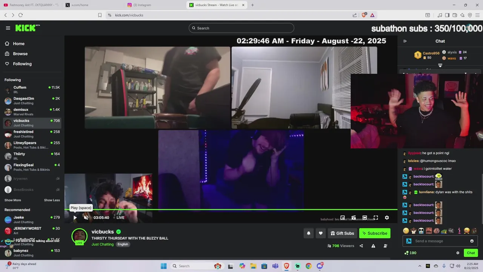Focus the Kick search box
483x272 pixels.
[x=241, y=28]
